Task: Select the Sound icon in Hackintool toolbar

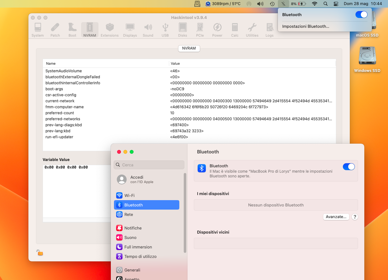Action: 148,29
